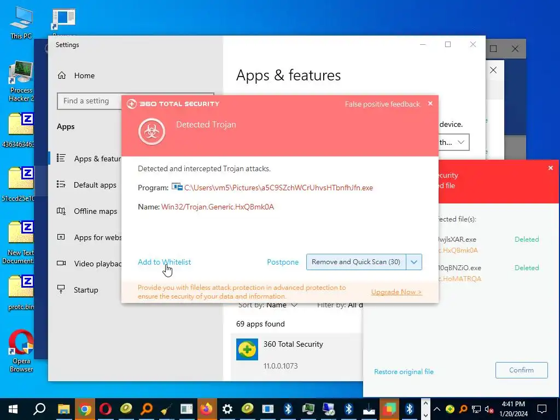Click Add to Whitelist link
560x420 pixels.
pyautogui.click(x=164, y=262)
